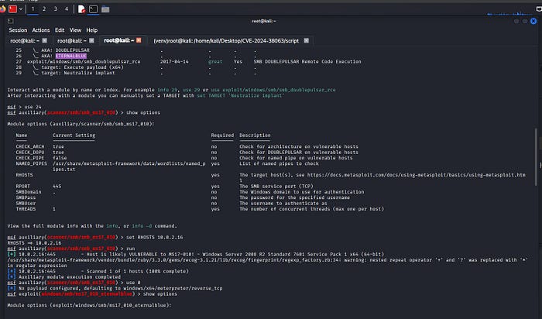Click the terminal window menu icon in titlebar

[11, 21]
